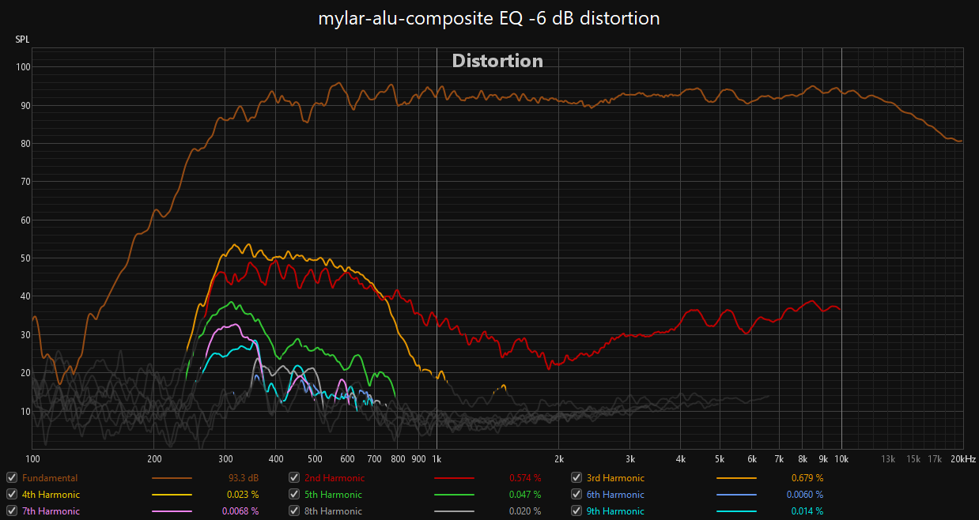Click the 8th Harmonic gray line swatch
The width and height of the screenshot is (979, 520).
(x=454, y=511)
